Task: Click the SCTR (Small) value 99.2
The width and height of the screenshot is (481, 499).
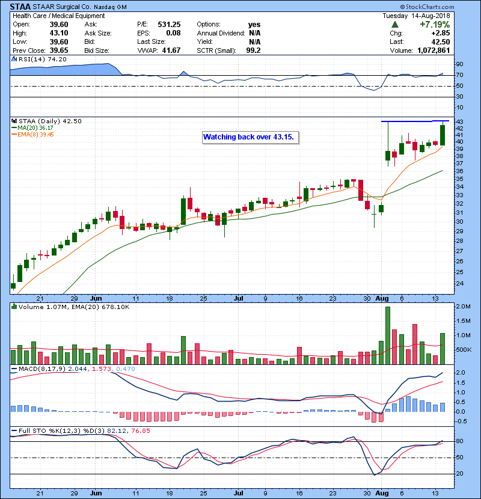Action: [x=253, y=51]
